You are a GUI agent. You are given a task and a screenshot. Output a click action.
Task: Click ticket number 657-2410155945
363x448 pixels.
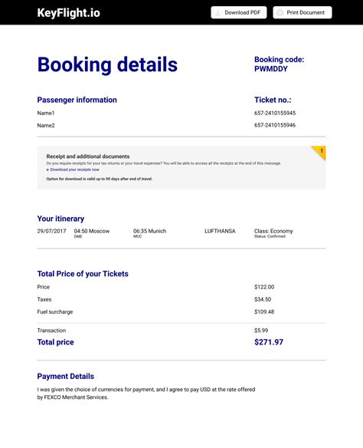(x=275, y=113)
